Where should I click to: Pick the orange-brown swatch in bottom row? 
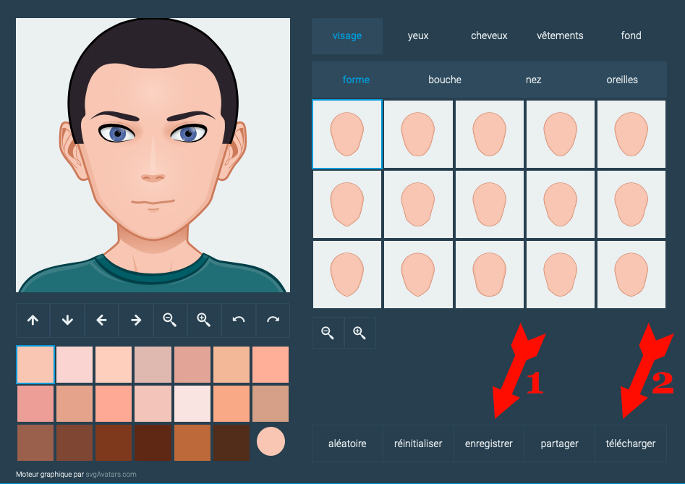[x=192, y=443]
